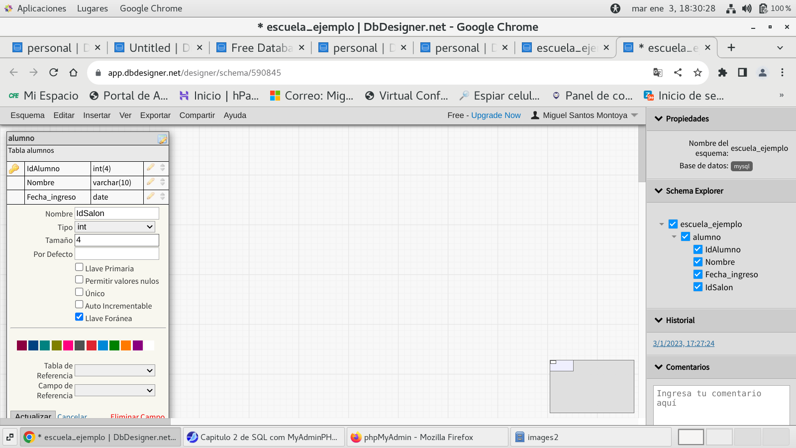Reload the page
The image size is (796, 448).
54,73
